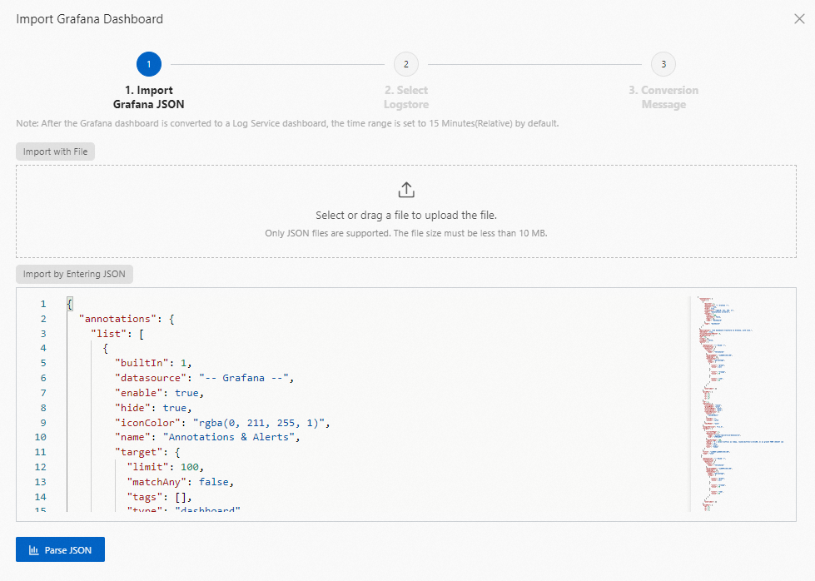
Task: Select step 3 circle in wizard
Action: click(663, 64)
